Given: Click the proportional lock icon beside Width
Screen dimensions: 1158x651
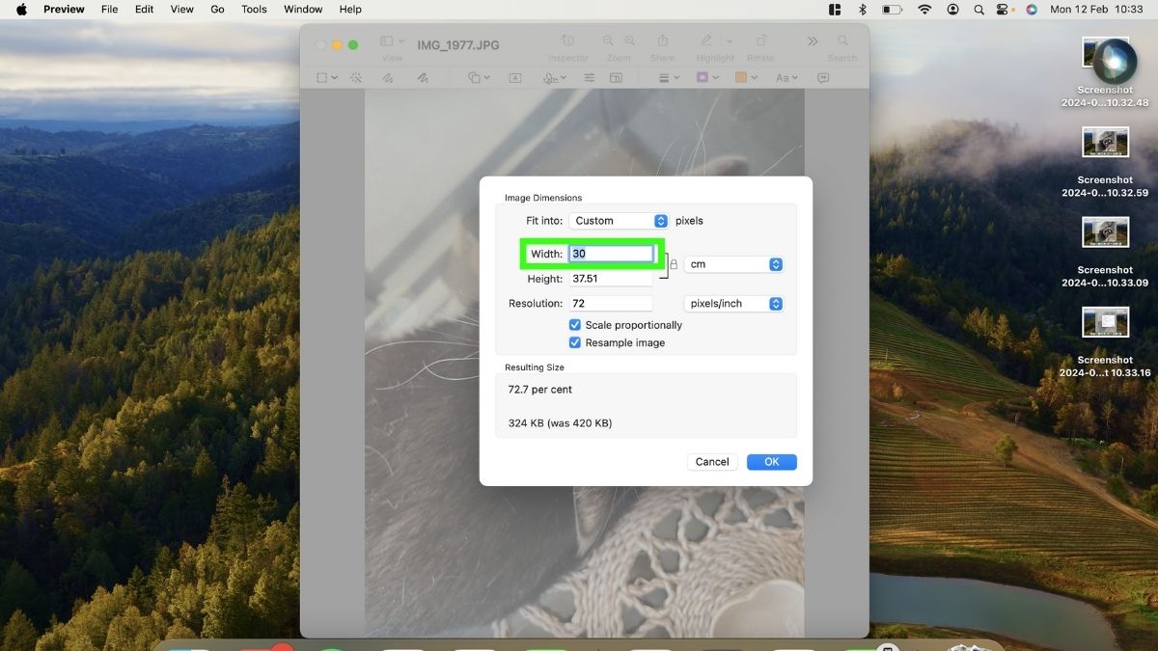Looking at the screenshot, I should [674, 264].
